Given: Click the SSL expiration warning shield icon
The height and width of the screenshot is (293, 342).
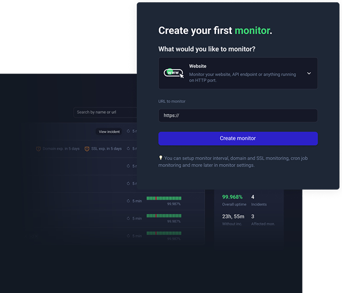Looking at the screenshot, I should pos(87,148).
